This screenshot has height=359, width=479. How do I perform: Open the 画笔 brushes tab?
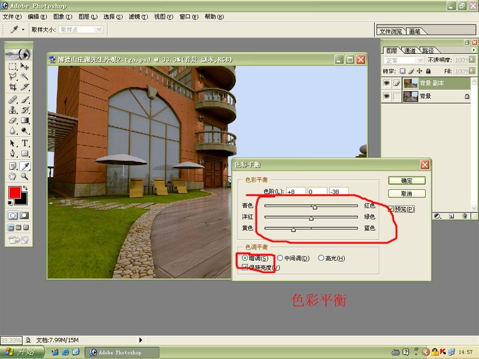(x=414, y=32)
